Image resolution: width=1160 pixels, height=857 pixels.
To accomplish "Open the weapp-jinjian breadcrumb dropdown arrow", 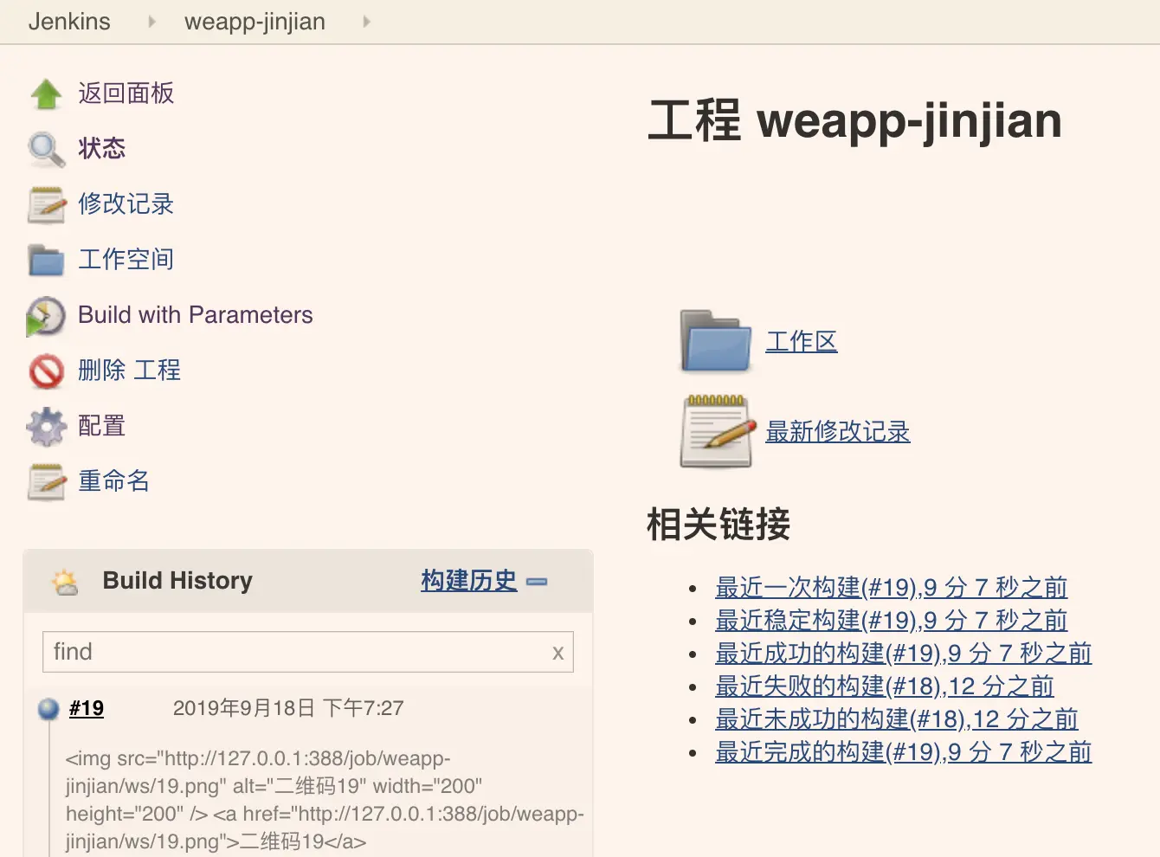I will (366, 22).
